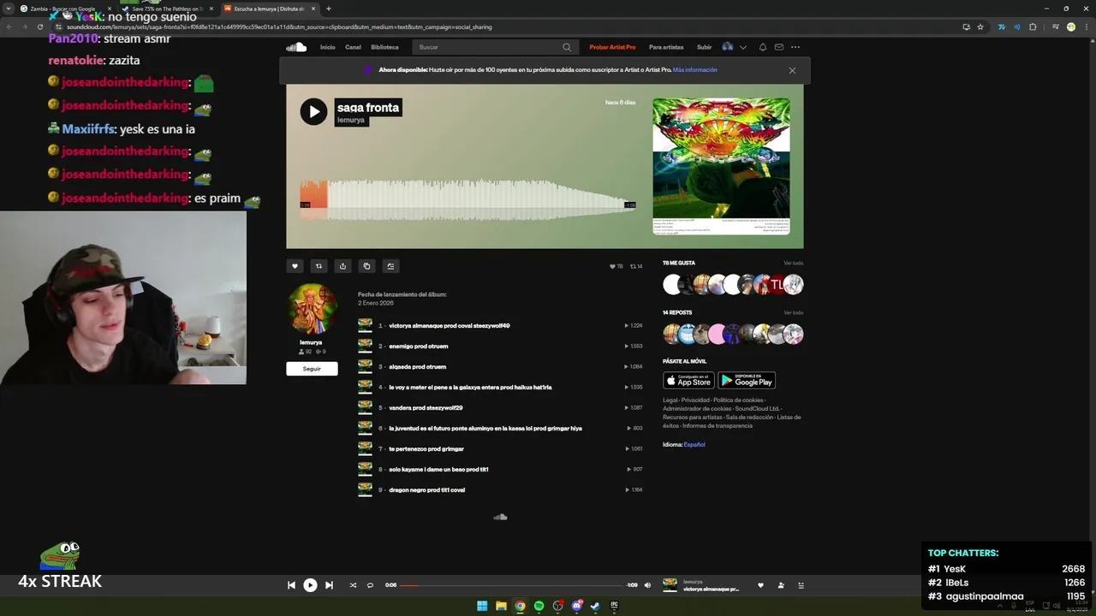Open the Chrome three-dot menu
This screenshot has width=1096, height=616.
pyautogui.click(x=1086, y=27)
